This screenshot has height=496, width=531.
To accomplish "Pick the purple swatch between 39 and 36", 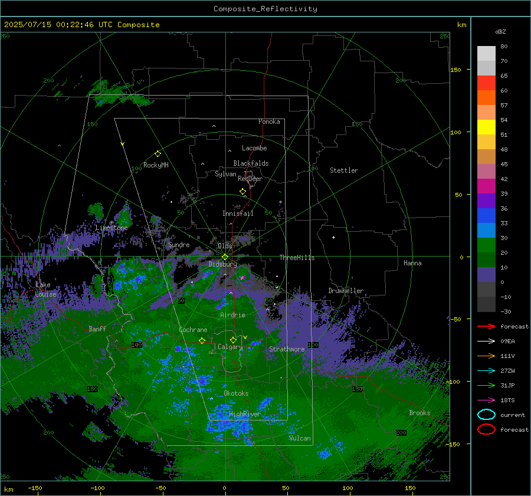I will 486,201.
